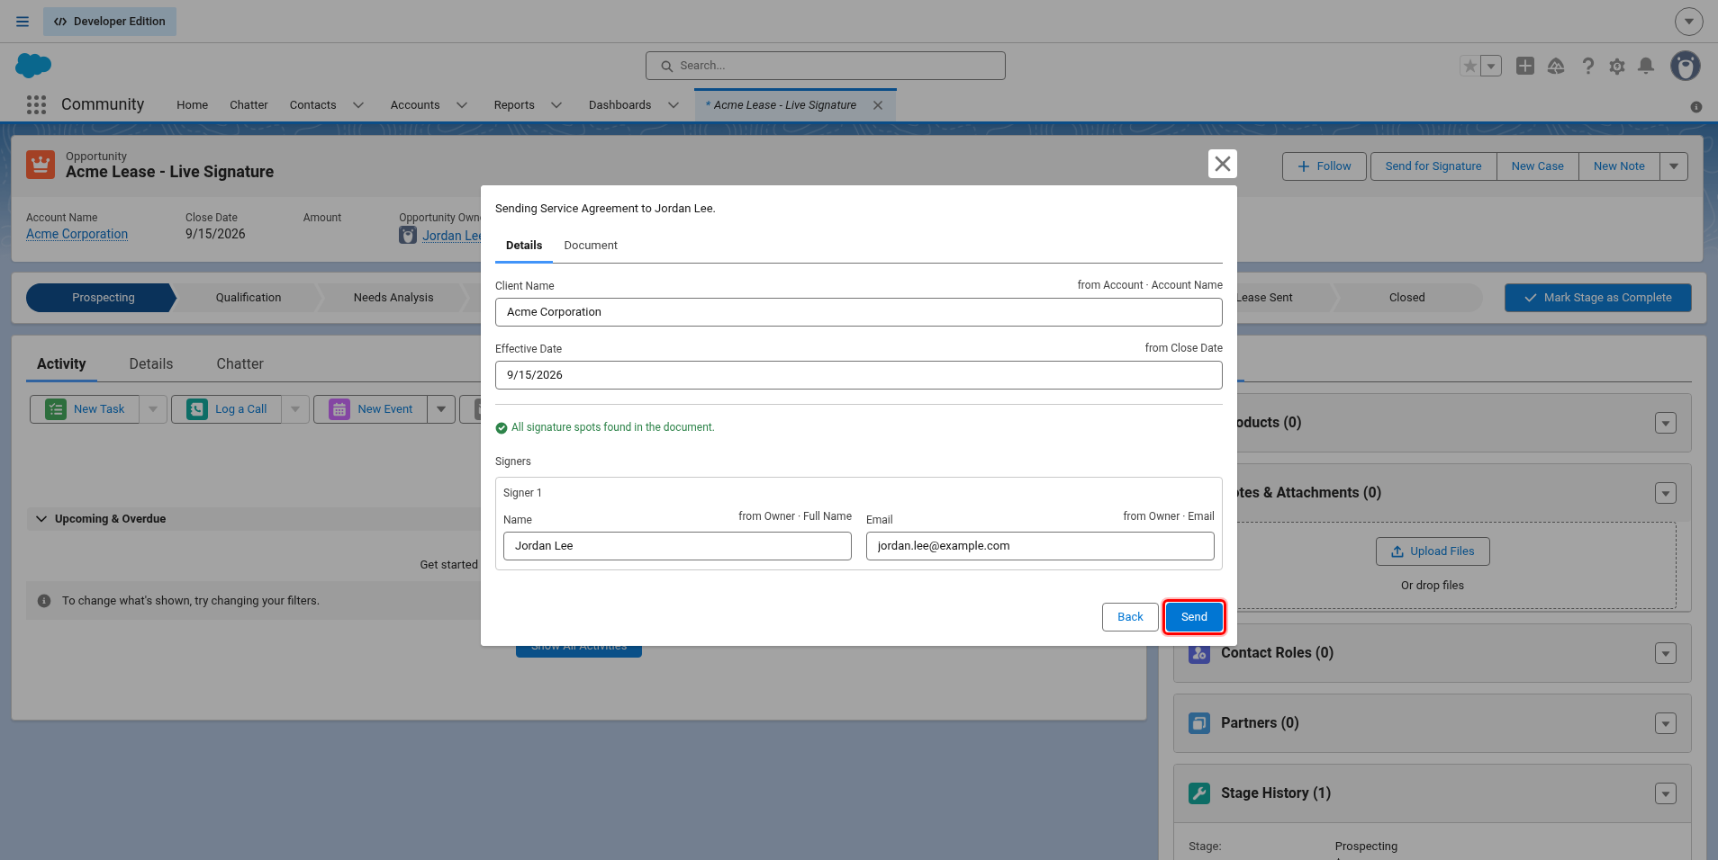This screenshot has height=860, width=1718.
Task: Click the Back button
Action: point(1130,617)
